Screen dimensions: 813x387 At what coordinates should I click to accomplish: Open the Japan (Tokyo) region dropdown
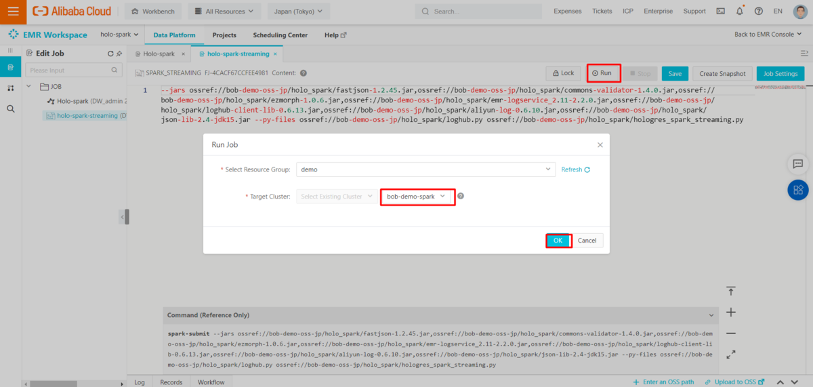[x=299, y=12]
